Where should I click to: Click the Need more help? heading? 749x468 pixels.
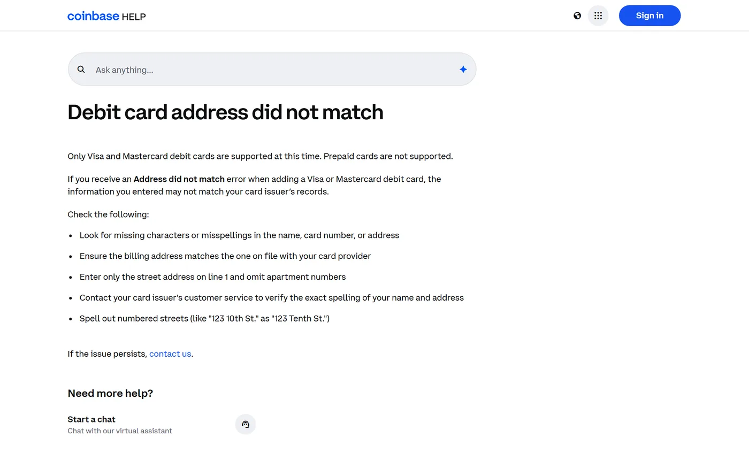coord(110,393)
